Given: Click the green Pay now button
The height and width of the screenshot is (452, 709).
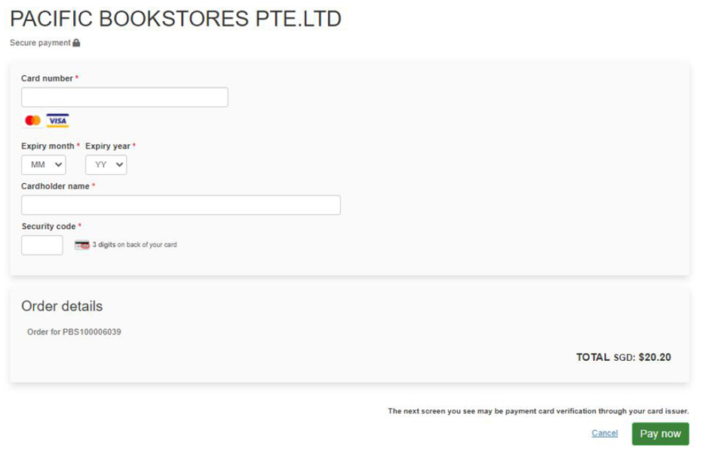Looking at the screenshot, I should pyautogui.click(x=661, y=434).
